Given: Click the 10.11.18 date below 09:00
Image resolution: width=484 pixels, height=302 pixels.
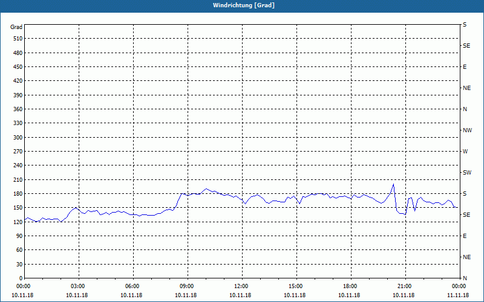Looking at the screenshot, I should 186,295.
